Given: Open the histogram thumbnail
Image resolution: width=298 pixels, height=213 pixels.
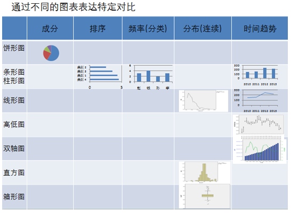Looking at the screenshot, I should (x=205, y=172).
